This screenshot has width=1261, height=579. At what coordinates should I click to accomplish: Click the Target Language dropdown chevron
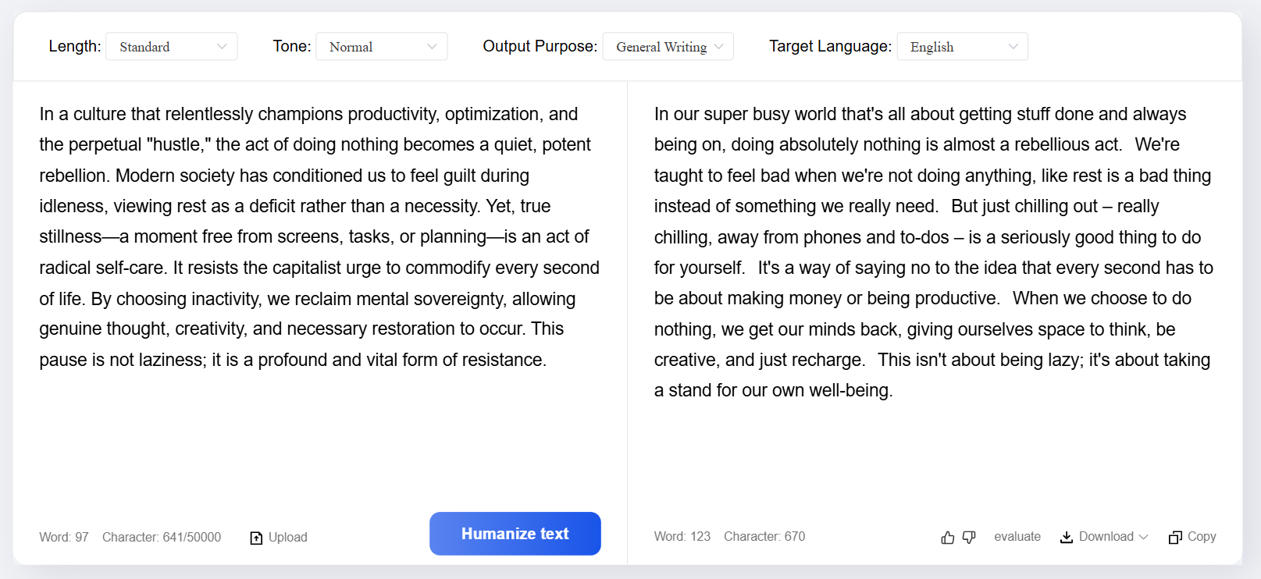point(1013,47)
